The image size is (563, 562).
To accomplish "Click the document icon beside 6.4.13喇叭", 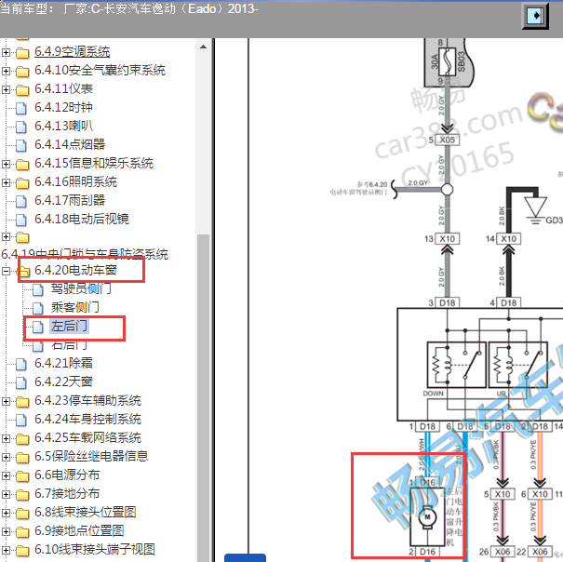I will [x=21, y=127].
